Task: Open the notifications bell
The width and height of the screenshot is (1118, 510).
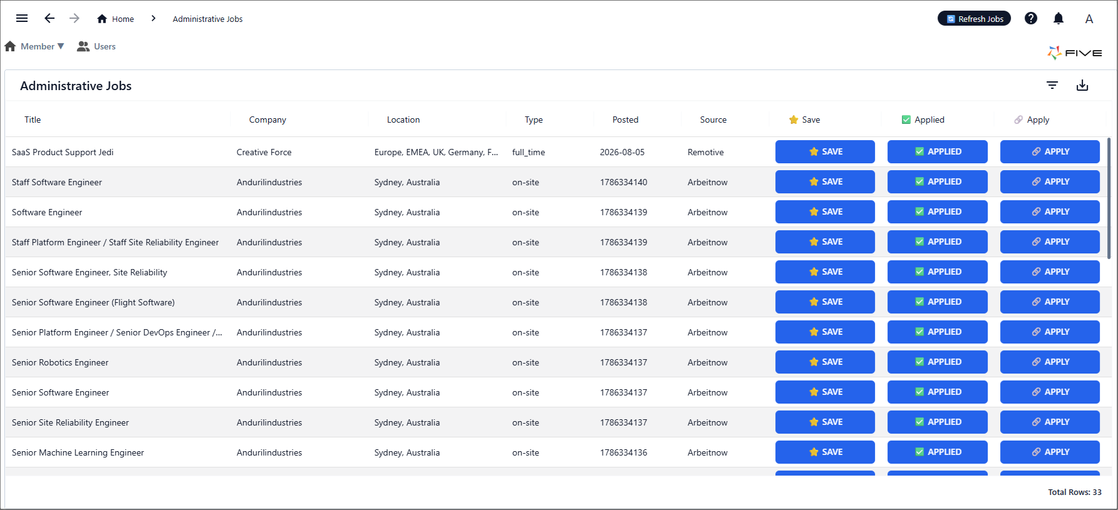Action: coord(1058,18)
